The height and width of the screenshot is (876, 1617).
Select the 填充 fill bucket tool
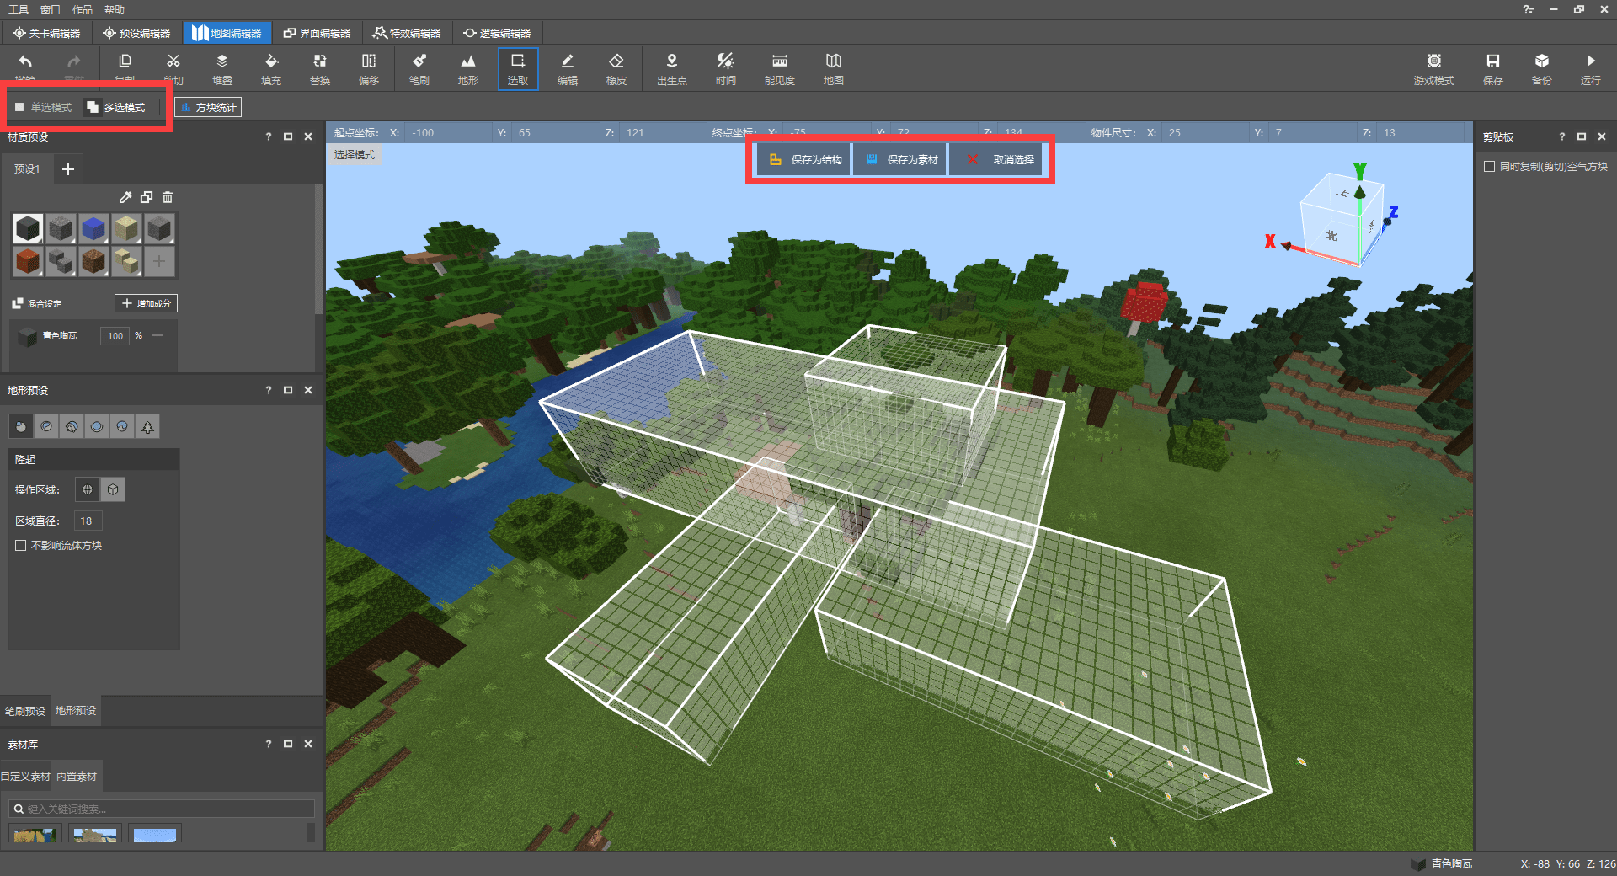point(271,69)
